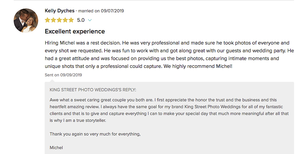Click the "Michel" signature in the reply

pos(56,148)
